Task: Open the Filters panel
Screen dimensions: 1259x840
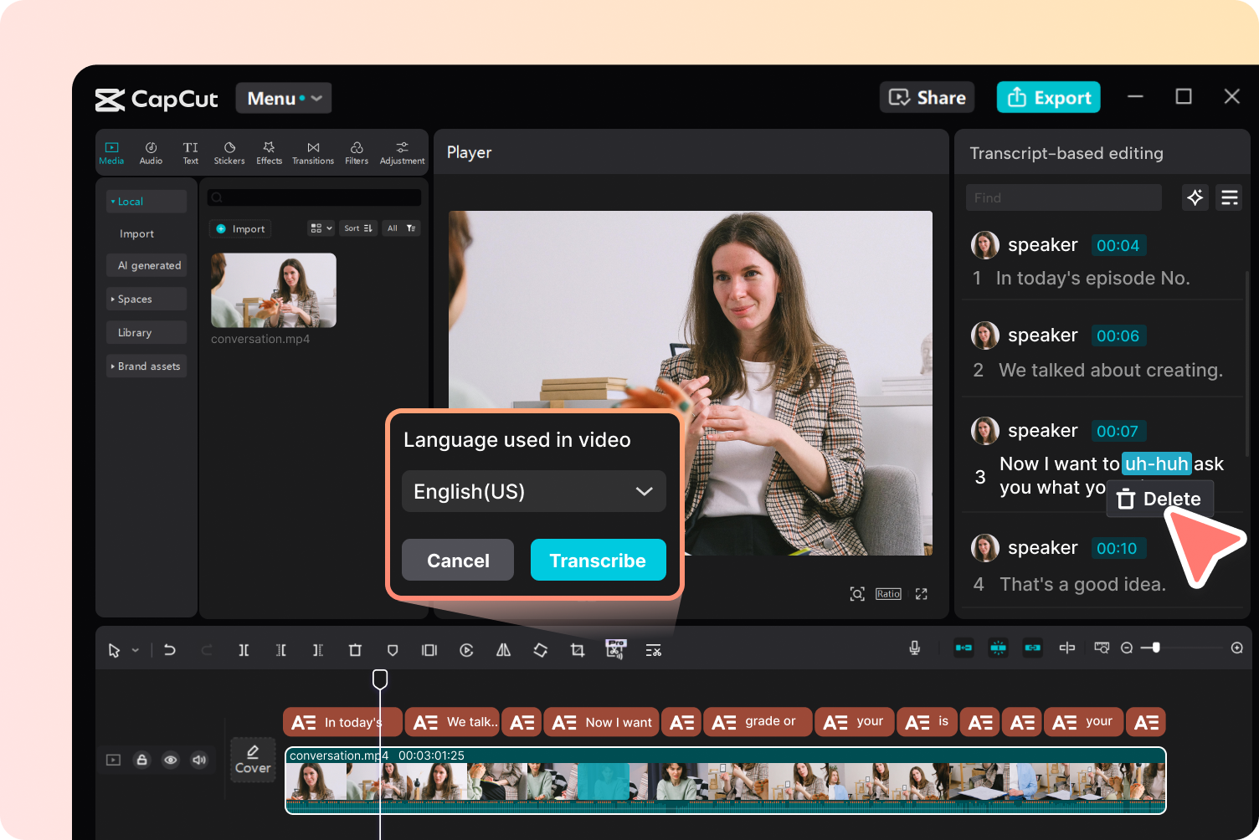Action: pyautogui.click(x=356, y=151)
